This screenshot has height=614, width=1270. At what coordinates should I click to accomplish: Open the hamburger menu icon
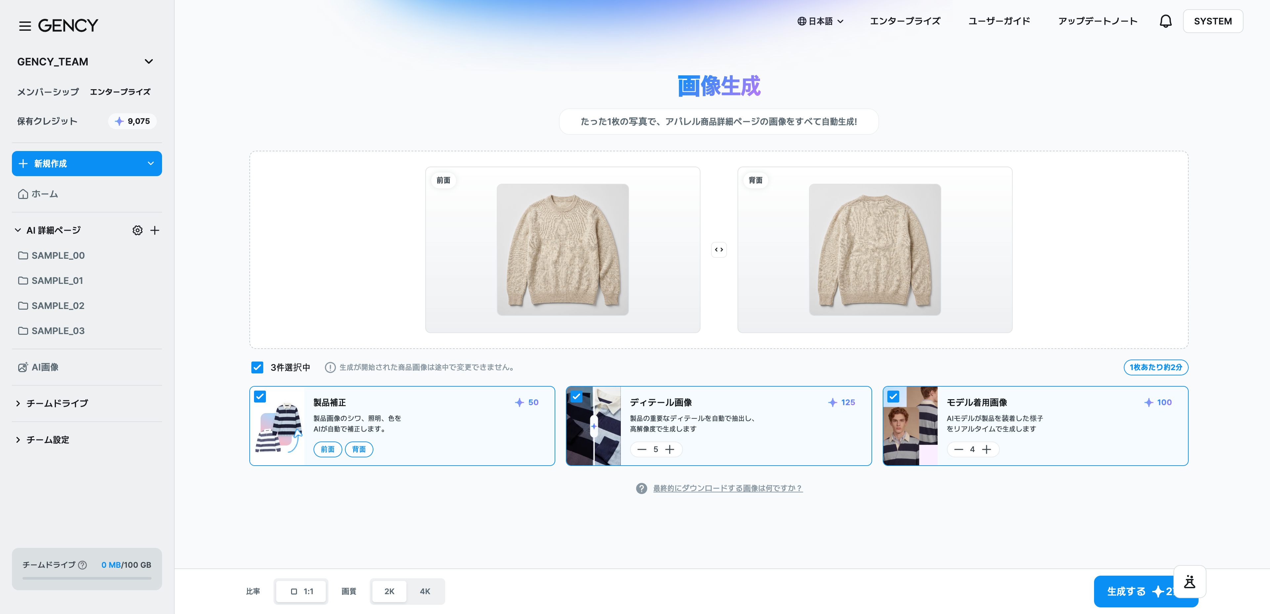pyautogui.click(x=25, y=26)
